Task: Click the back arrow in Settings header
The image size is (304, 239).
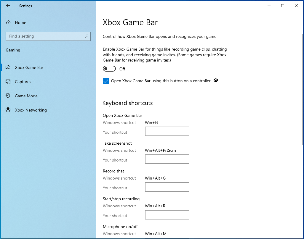Action: point(8,6)
